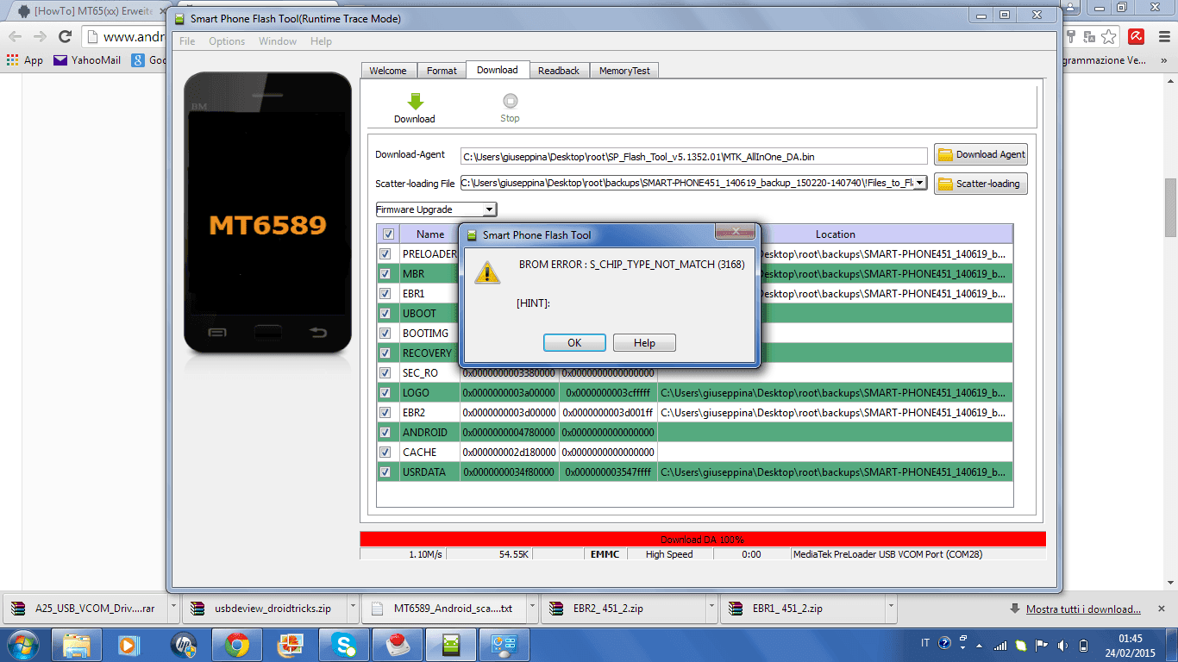Open the Windows Start menu

point(22,644)
